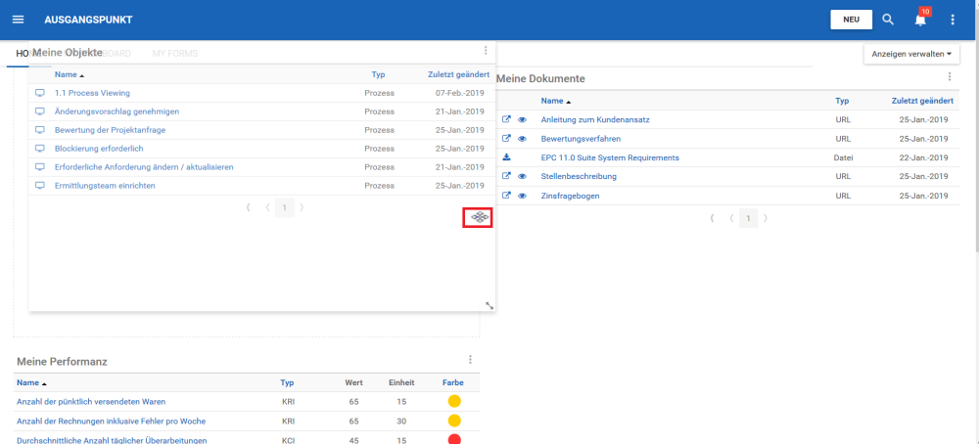Open external link icon for Bewertungsverfahren

pyautogui.click(x=506, y=139)
